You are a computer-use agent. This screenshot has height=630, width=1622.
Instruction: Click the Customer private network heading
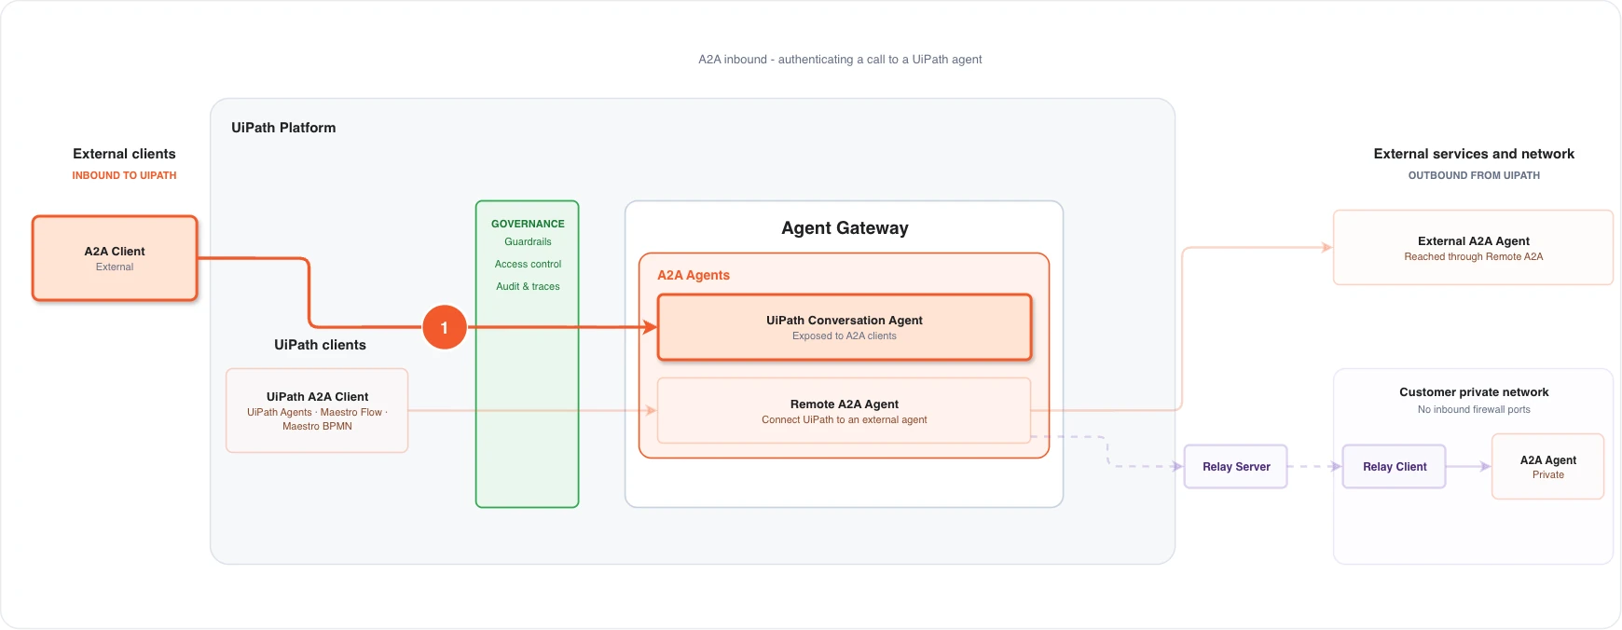coord(1474,392)
